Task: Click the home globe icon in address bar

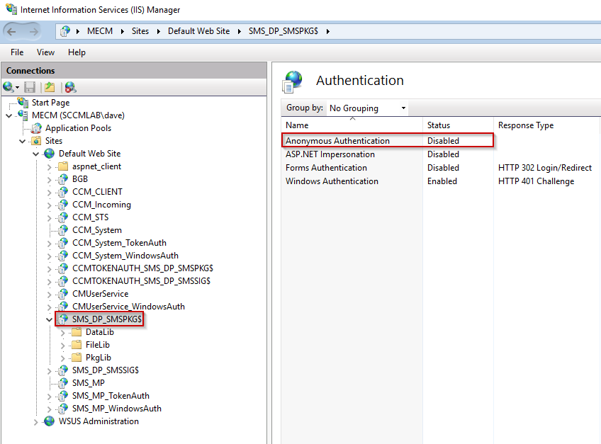Action: (65, 31)
